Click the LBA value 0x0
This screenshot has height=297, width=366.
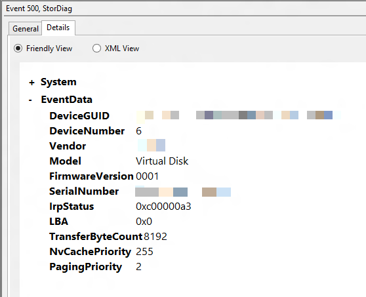(144, 222)
